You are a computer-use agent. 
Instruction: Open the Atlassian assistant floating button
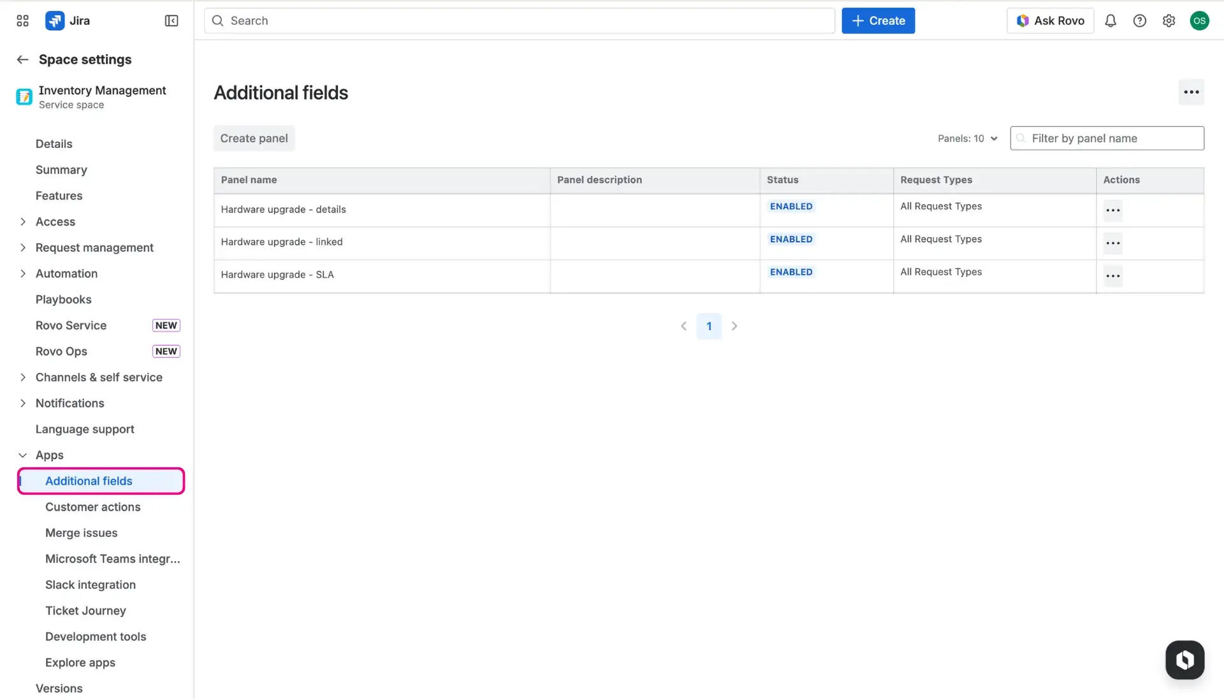(1184, 660)
